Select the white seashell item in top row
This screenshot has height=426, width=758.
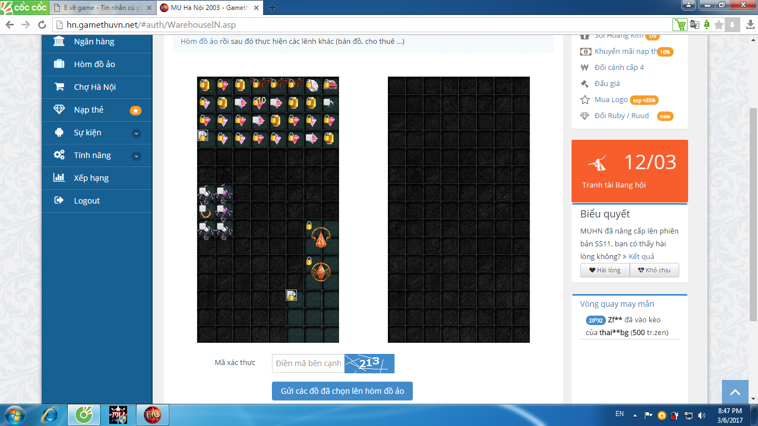pos(312,85)
